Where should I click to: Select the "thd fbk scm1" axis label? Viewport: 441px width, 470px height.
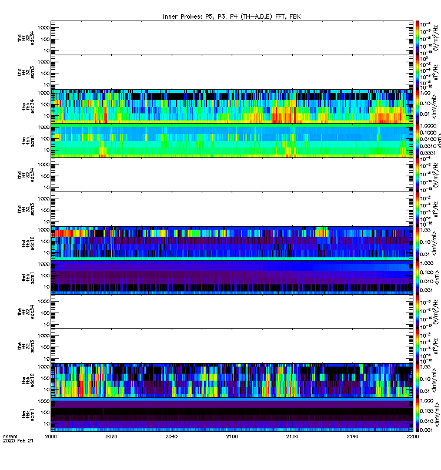[28, 278]
